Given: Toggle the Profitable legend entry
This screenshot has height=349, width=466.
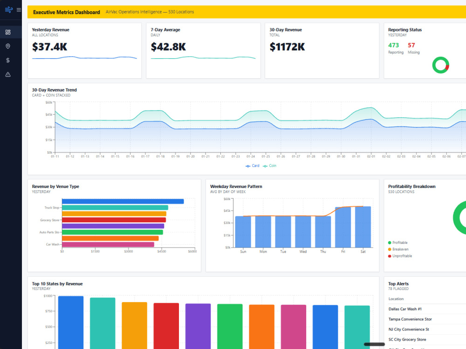Looking at the screenshot, I should pyautogui.click(x=397, y=242).
